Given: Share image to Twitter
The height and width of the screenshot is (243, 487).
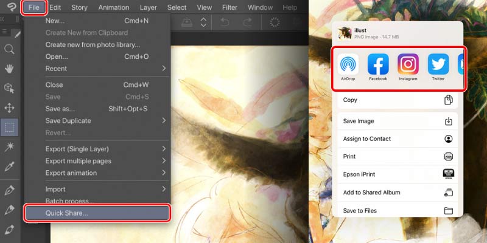Looking at the screenshot, I should click(x=438, y=66).
